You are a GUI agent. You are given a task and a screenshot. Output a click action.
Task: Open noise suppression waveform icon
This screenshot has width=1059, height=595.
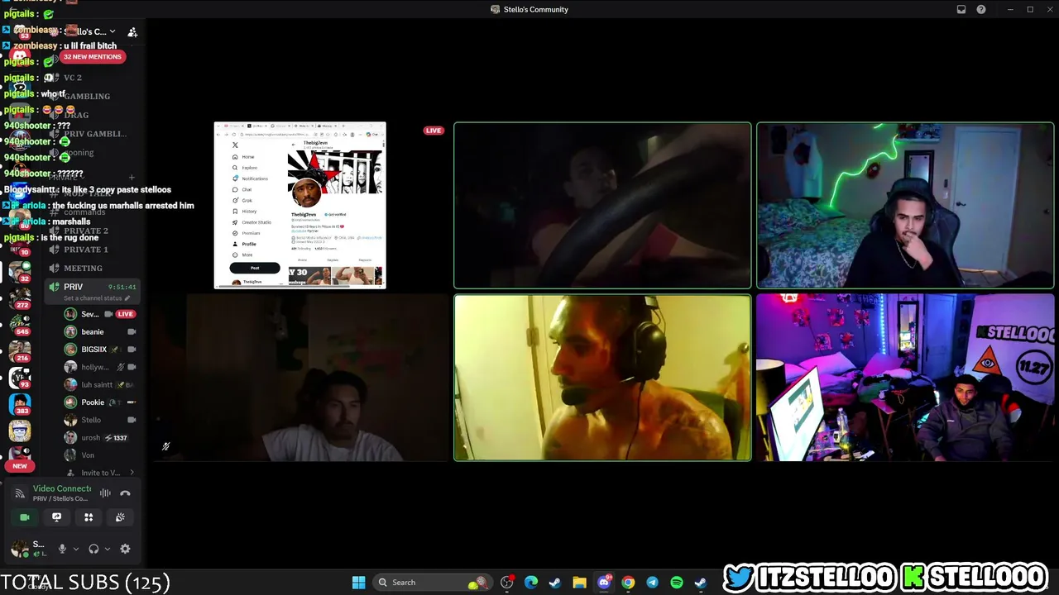point(105,493)
